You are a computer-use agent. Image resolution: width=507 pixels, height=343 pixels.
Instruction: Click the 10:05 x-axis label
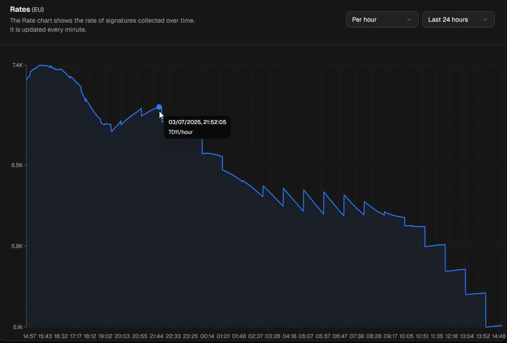(x=406, y=336)
